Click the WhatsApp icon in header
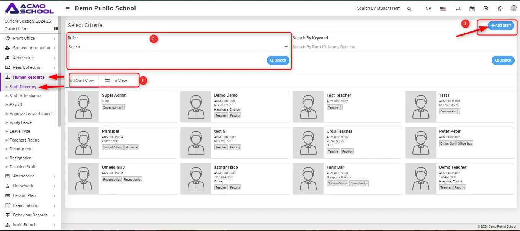Viewport: 520px width, 231px height. click(500, 8)
